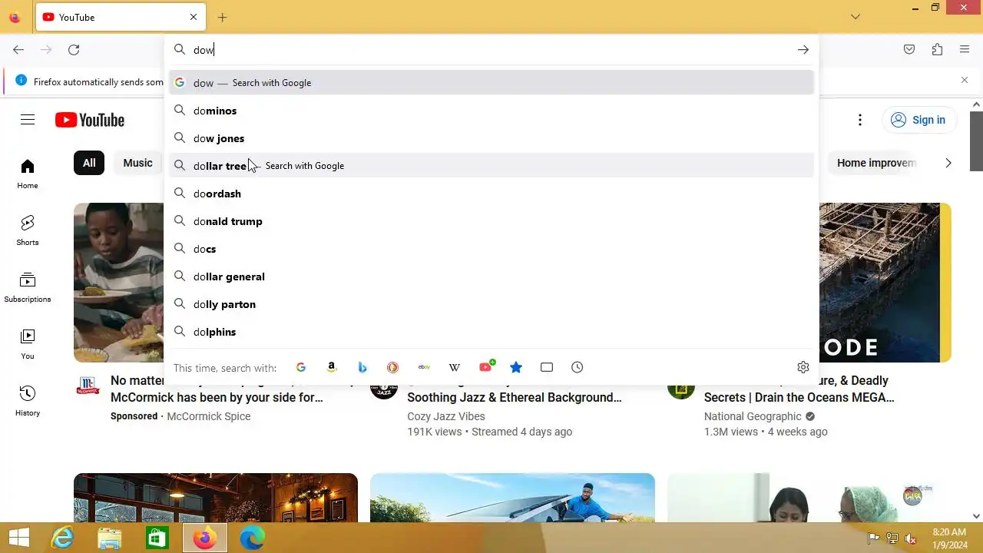Go to YouTube logo home
983x553 pixels.
coord(90,120)
